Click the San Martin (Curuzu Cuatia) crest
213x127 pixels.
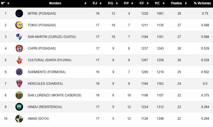pos(19,37)
